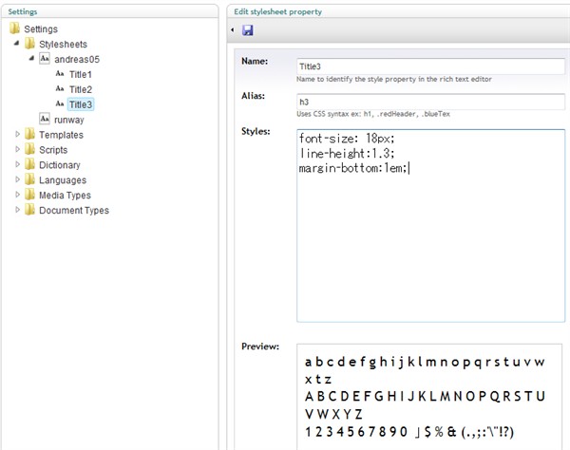This screenshot has height=450, width=570.
Task: Collapse the andreas05 stylesheet node
Action: click(31, 58)
